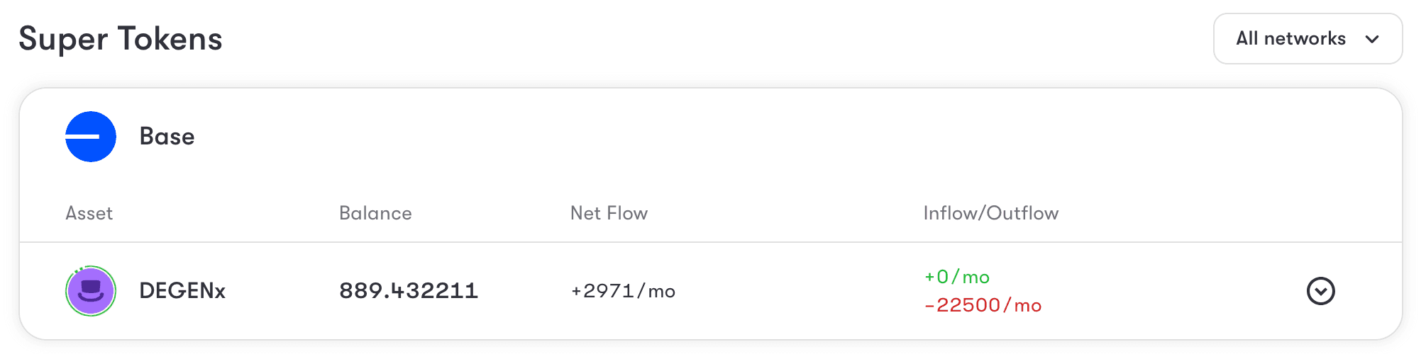
Task: Click the top hat in the DEGENx icon
Action: 91,287
